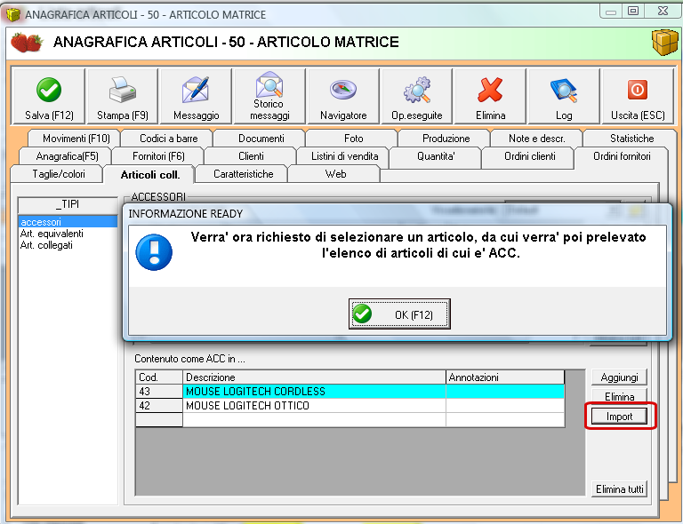
Task: Switch to Ordini fornitori tab
Action: click(x=622, y=156)
